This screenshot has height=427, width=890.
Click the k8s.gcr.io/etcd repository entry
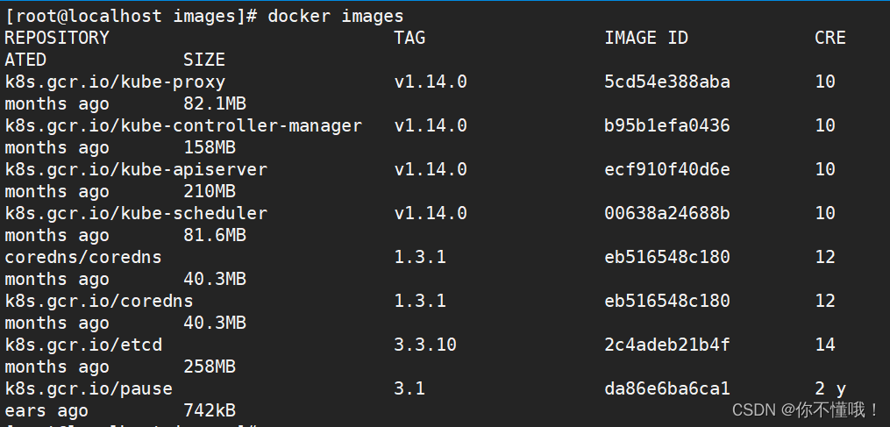pos(83,345)
